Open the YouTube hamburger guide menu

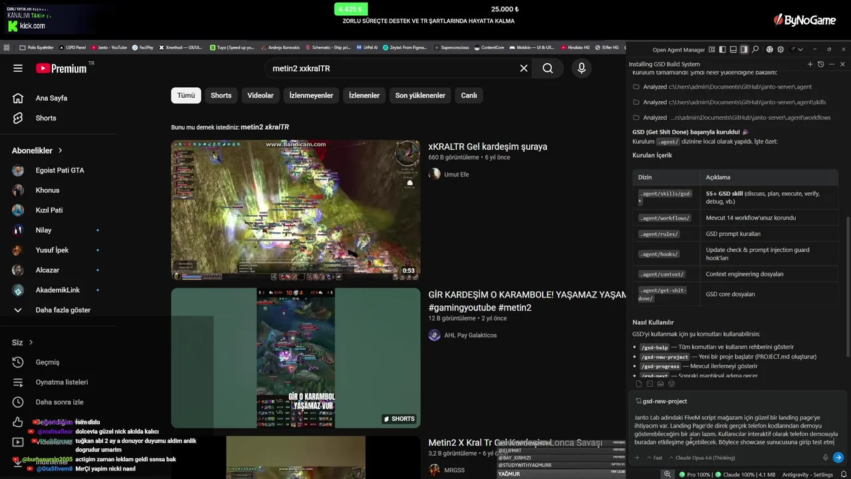[x=18, y=69]
